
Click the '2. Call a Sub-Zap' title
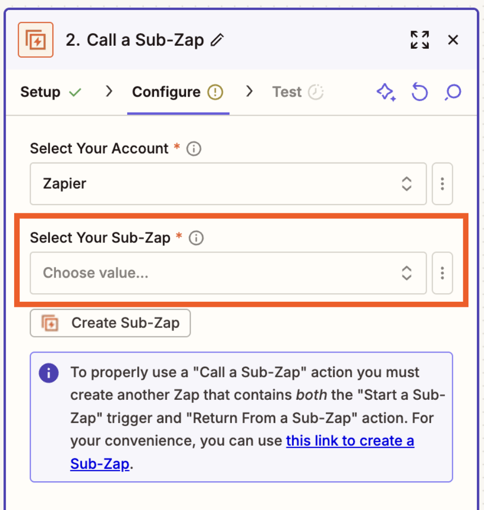point(135,40)
